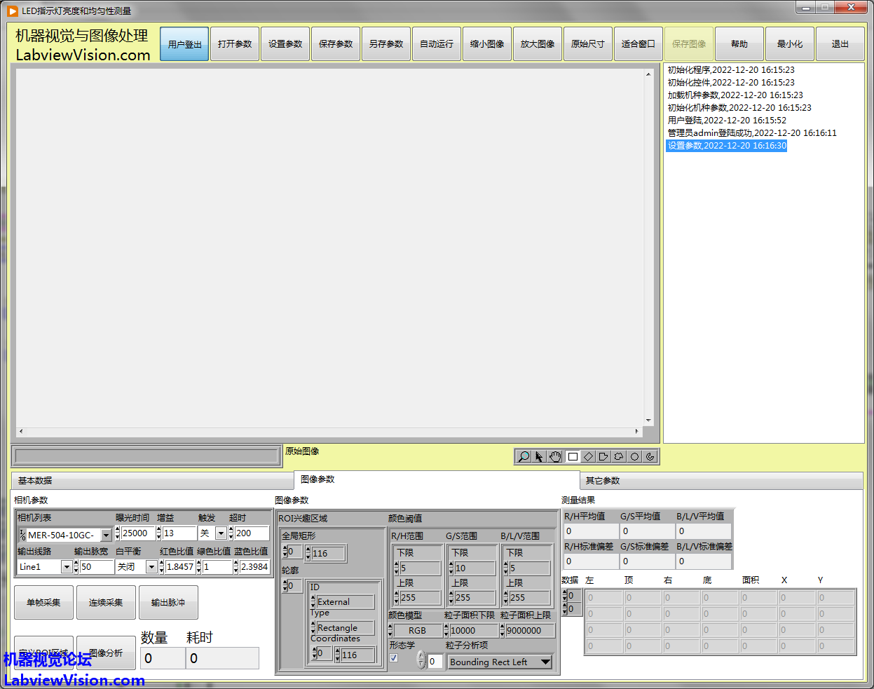Select the Rectangle ROI tool
Image resolution: width=874 pixels, height=689 pixels.
(x=573, y=457)
